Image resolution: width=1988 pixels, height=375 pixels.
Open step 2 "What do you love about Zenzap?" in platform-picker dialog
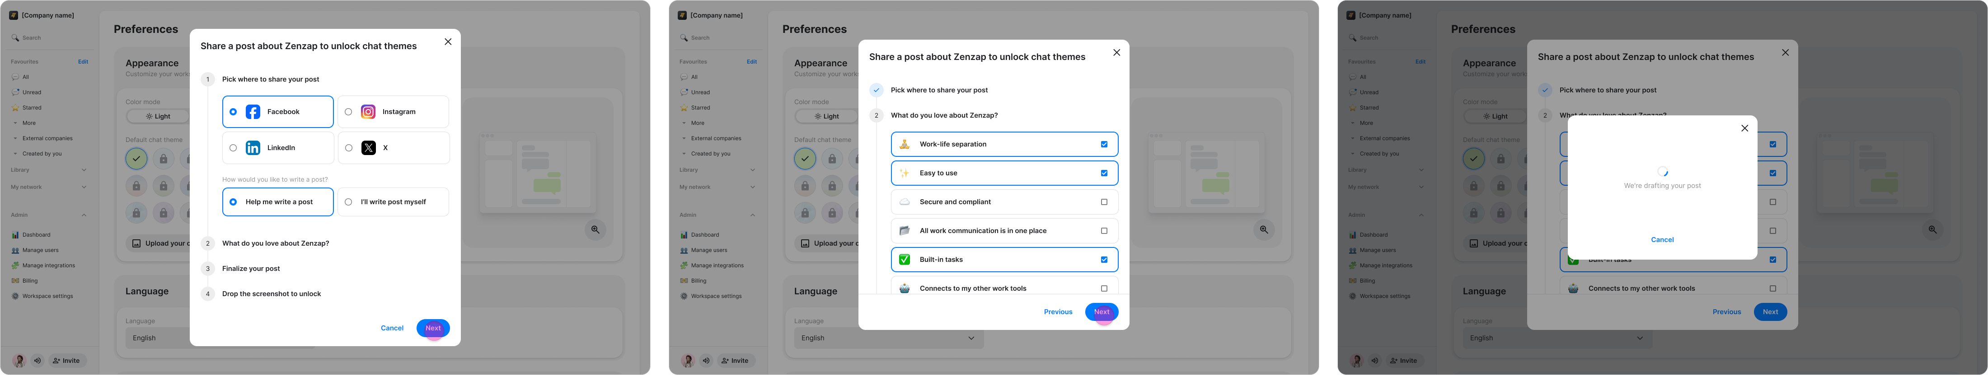(276, 243)
